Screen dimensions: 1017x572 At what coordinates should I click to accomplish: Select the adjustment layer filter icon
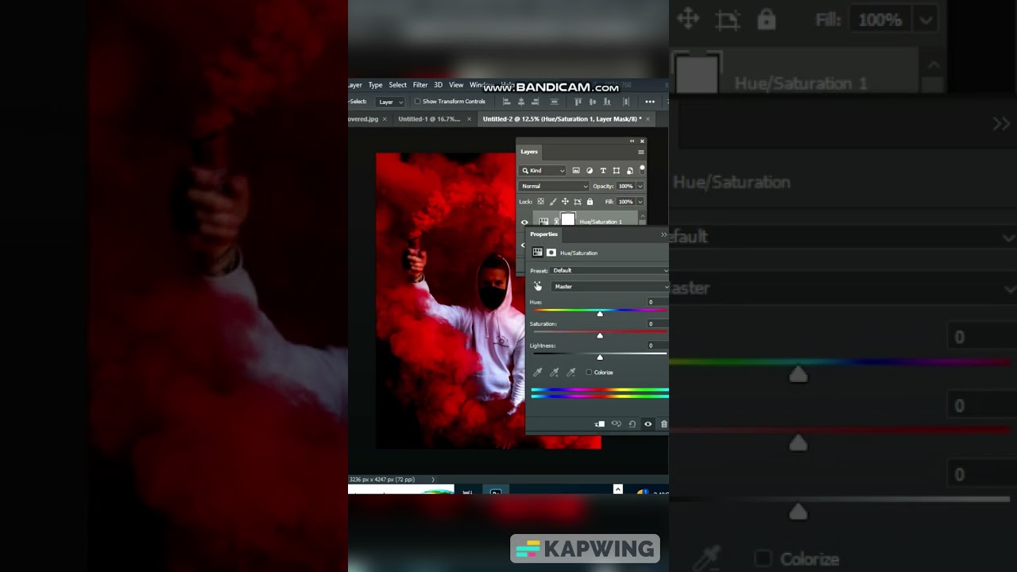tap(590, 171)
